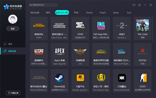
Task: Open the mail messages icon
Action: tap(134, 5)
